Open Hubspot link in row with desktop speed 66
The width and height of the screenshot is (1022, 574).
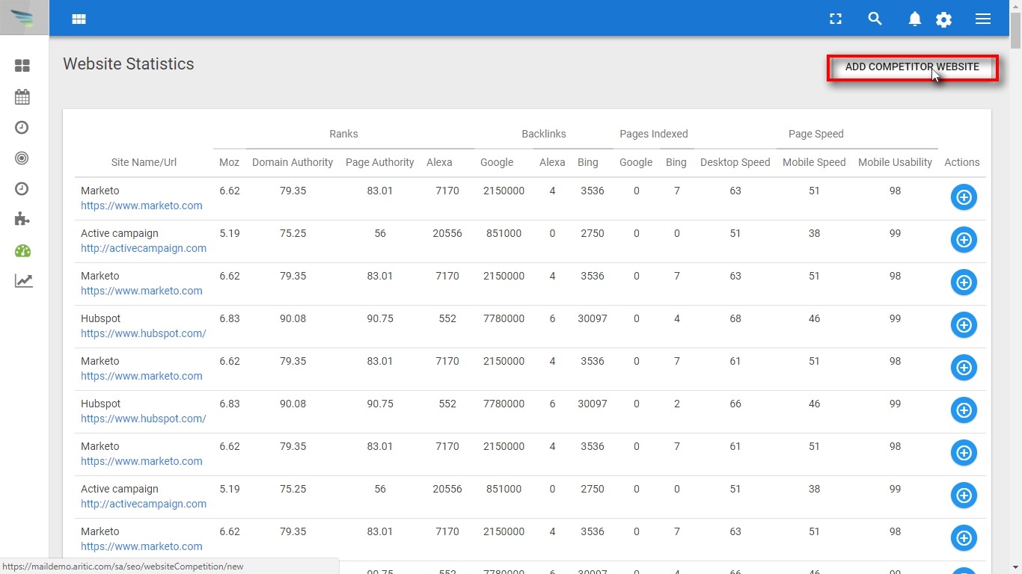[x=144, y=419]
